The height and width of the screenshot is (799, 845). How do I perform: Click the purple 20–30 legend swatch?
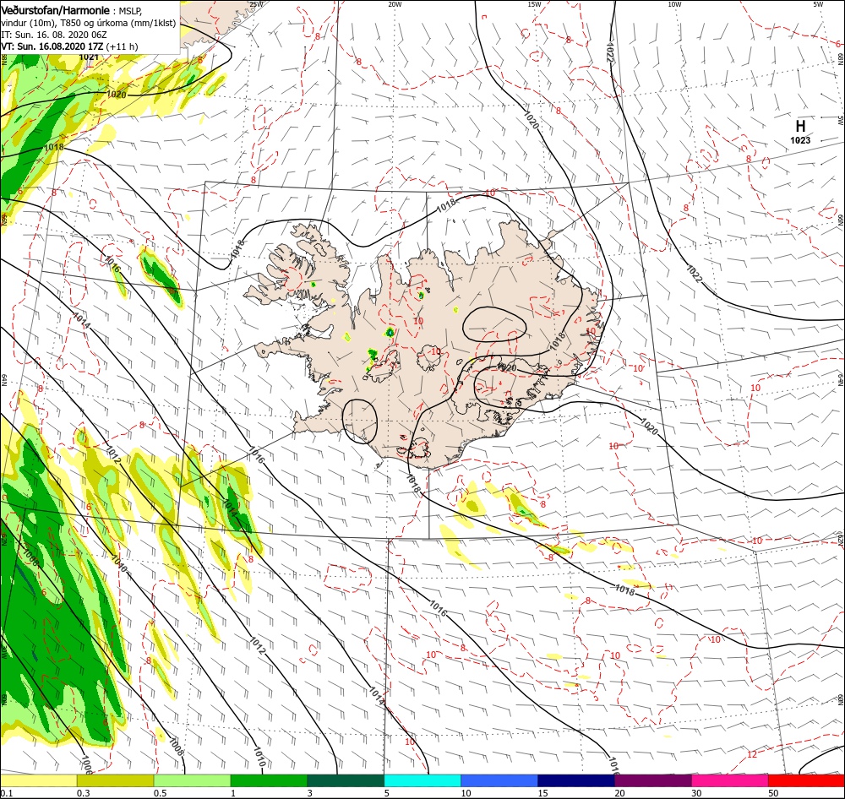tap(652, 780)
